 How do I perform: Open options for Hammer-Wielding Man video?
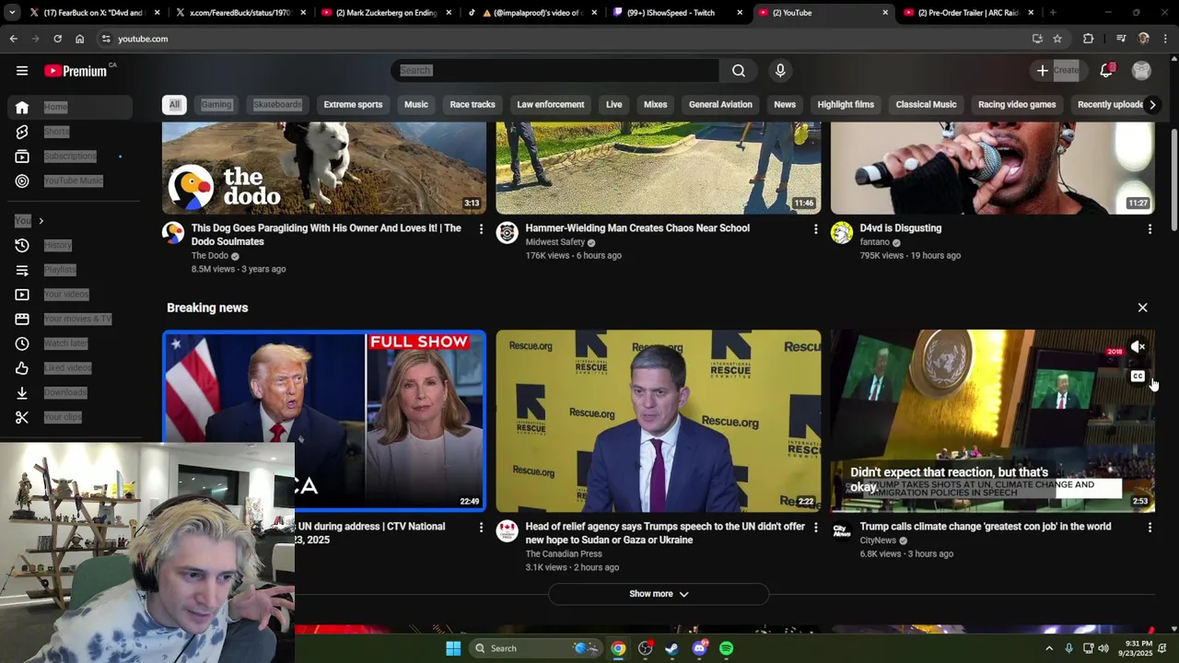coord(815,228)
